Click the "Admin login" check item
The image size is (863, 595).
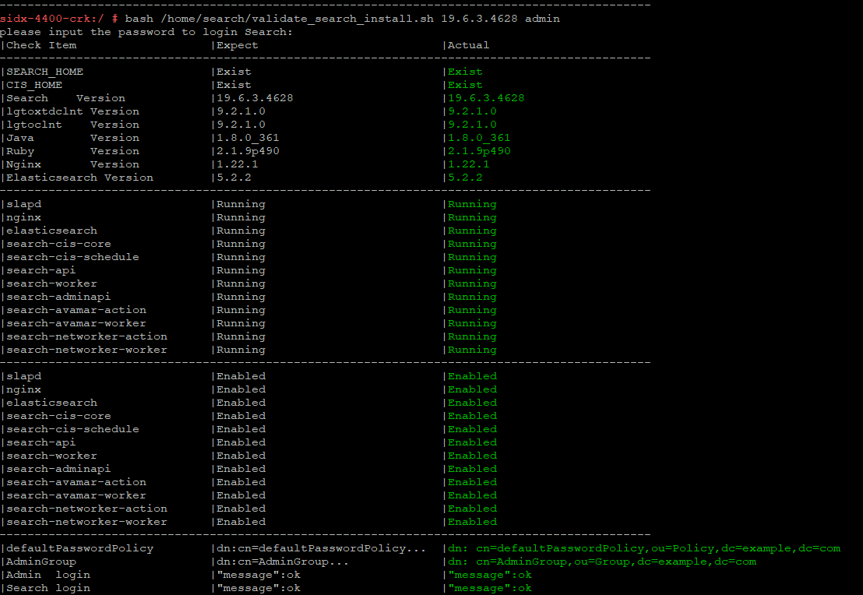(48, 575)
